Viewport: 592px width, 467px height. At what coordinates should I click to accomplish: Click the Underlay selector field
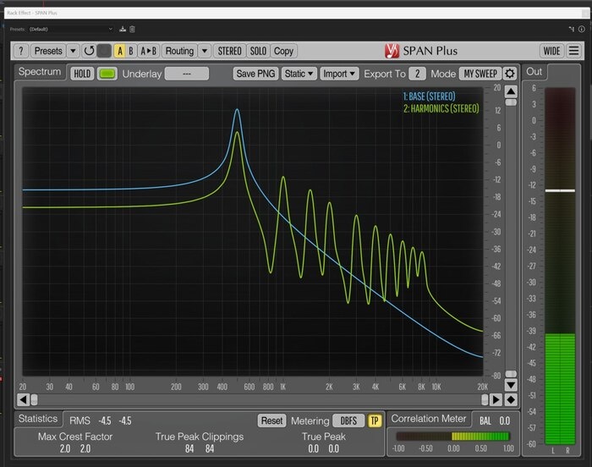(x=187, y=74)
